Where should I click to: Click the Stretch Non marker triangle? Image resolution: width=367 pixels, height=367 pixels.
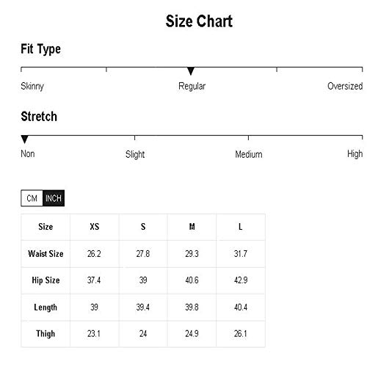click(25, 139)
